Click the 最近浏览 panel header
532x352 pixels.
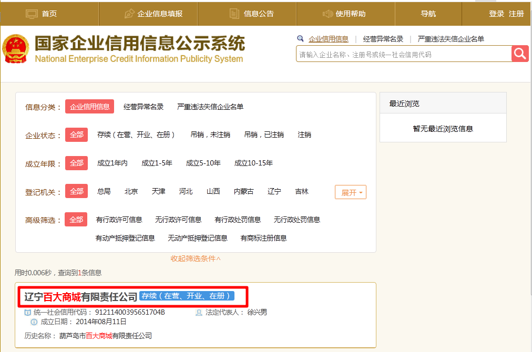pyautogui.click(x=443, y=103)
